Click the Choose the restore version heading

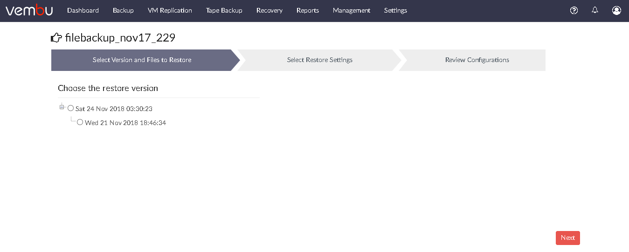pos(108,88)
